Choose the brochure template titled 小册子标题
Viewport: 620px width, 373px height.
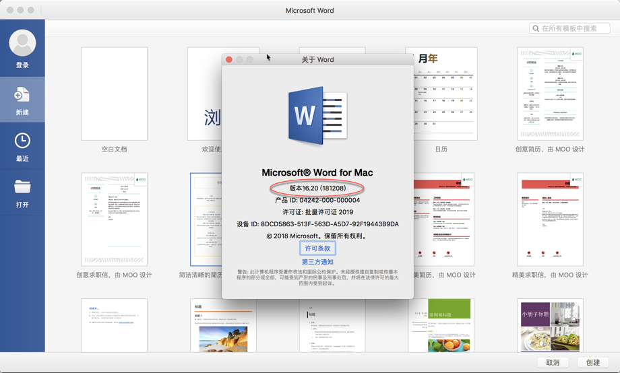(550, 325)
